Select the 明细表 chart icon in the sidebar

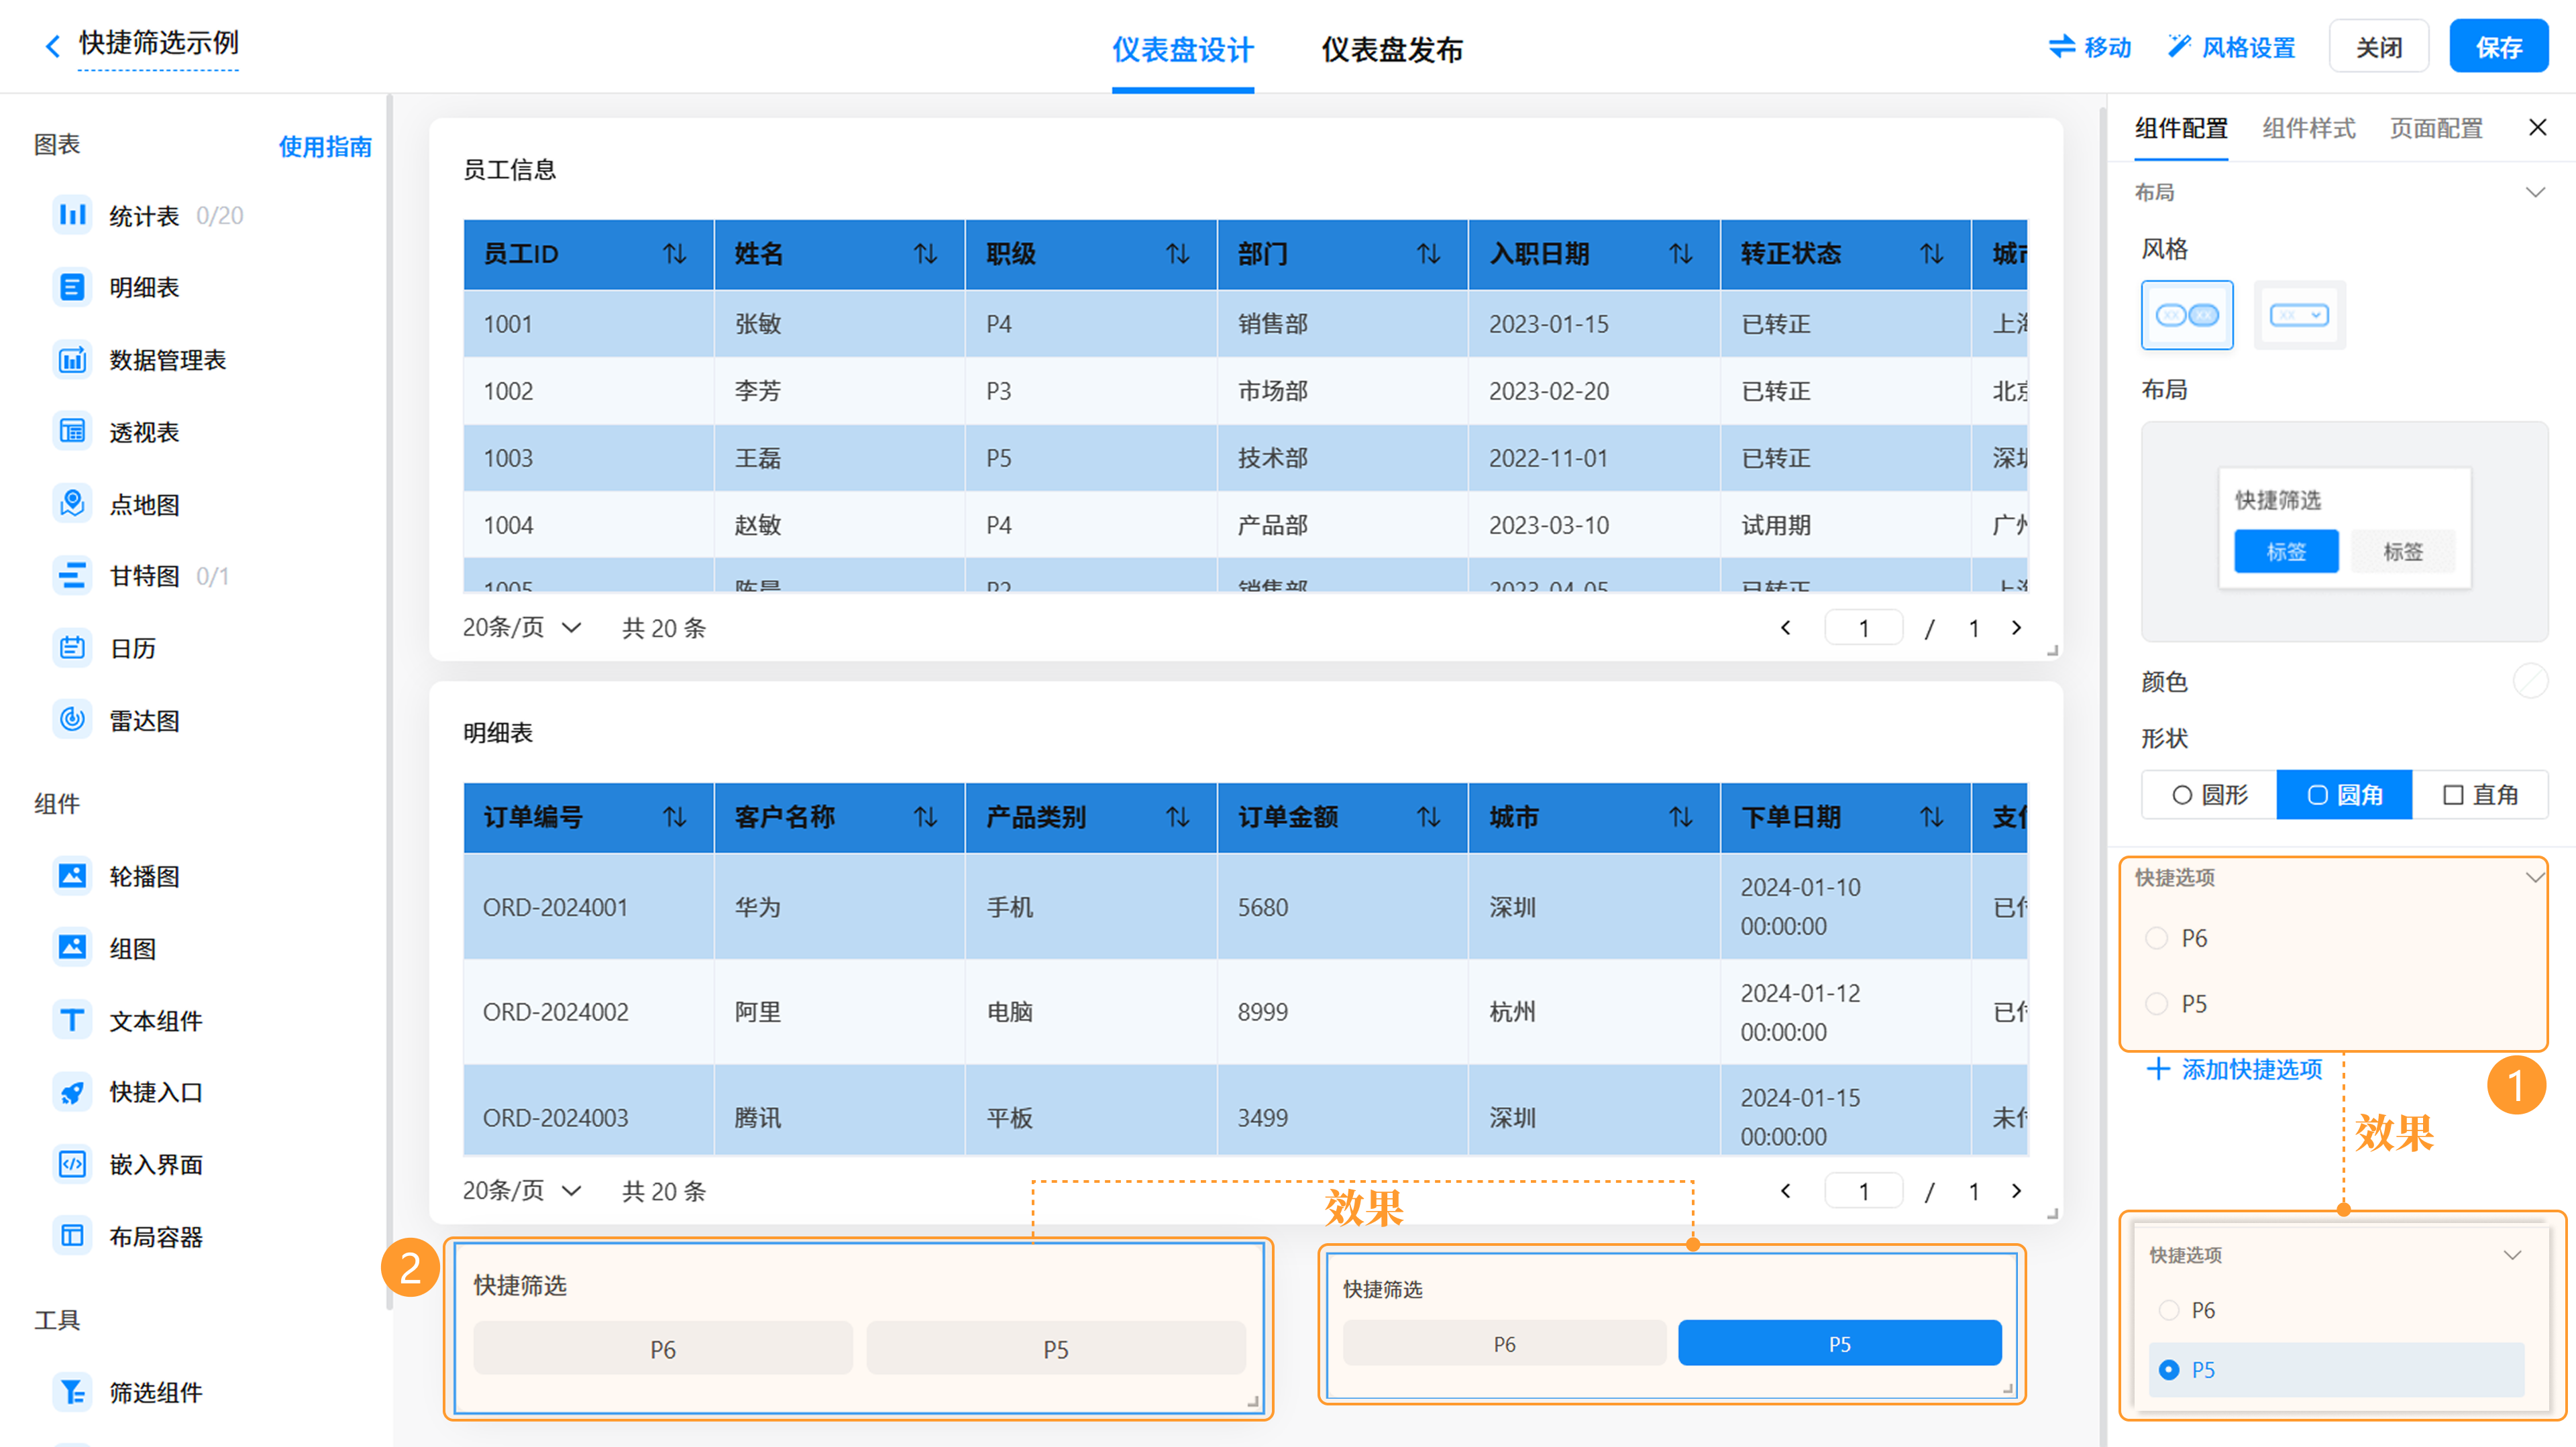[x=72, y=287]
